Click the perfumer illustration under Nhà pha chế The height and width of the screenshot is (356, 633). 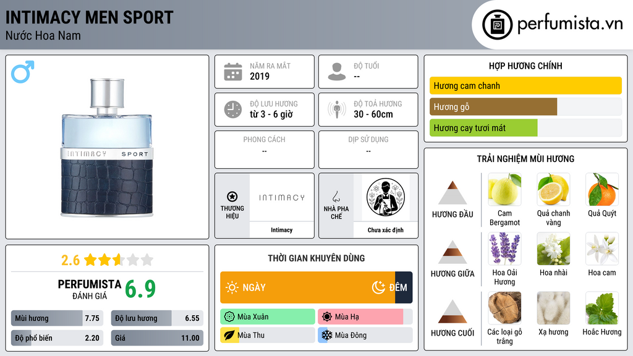386,197
